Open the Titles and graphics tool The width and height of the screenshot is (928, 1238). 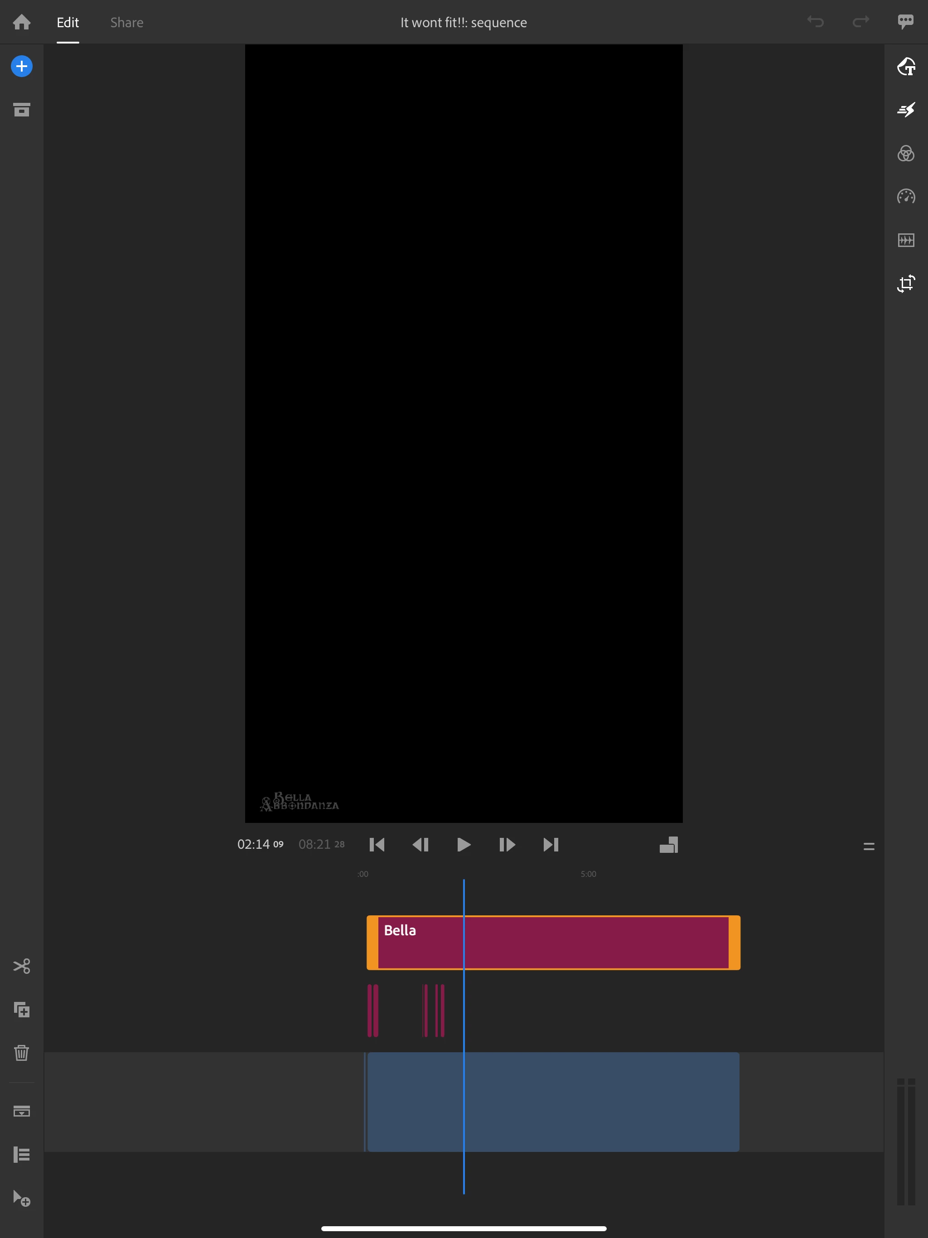[906, 67]
